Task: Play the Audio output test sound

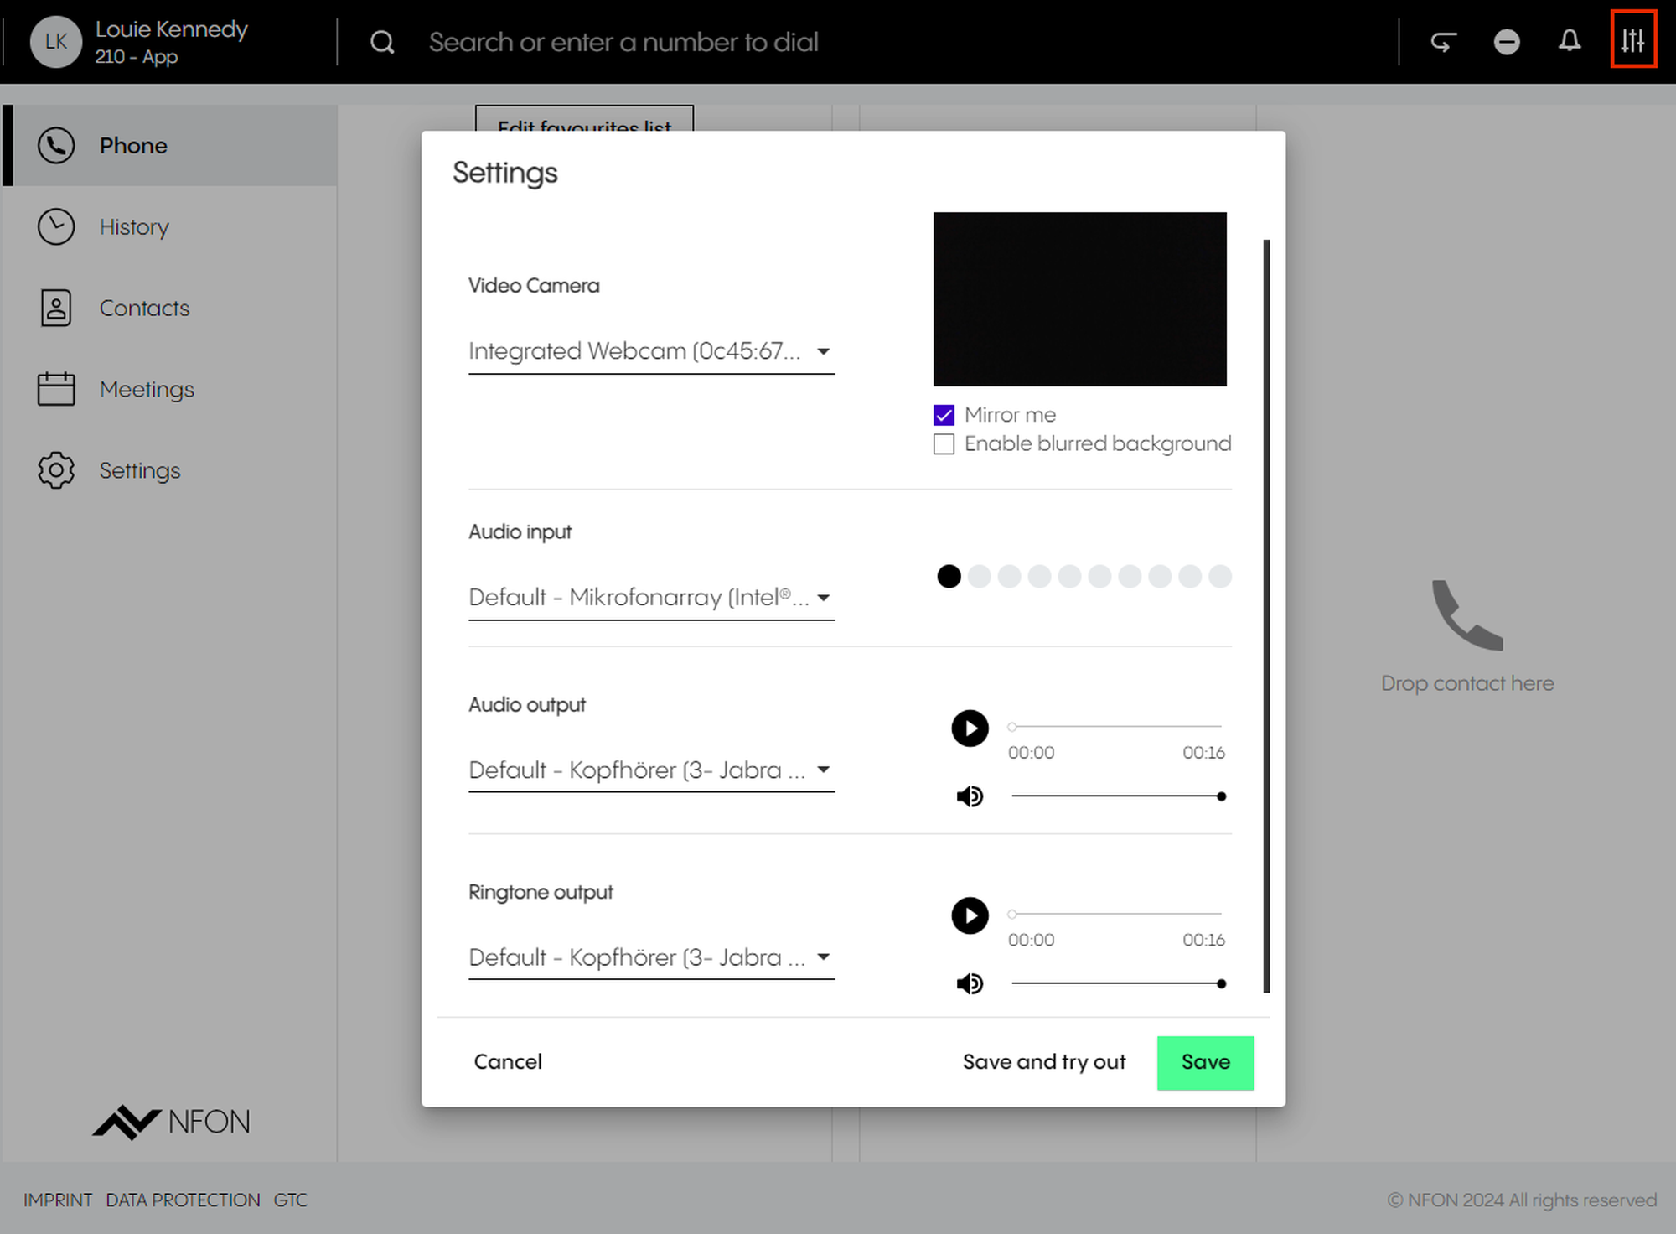Action: tap(970, 728)
